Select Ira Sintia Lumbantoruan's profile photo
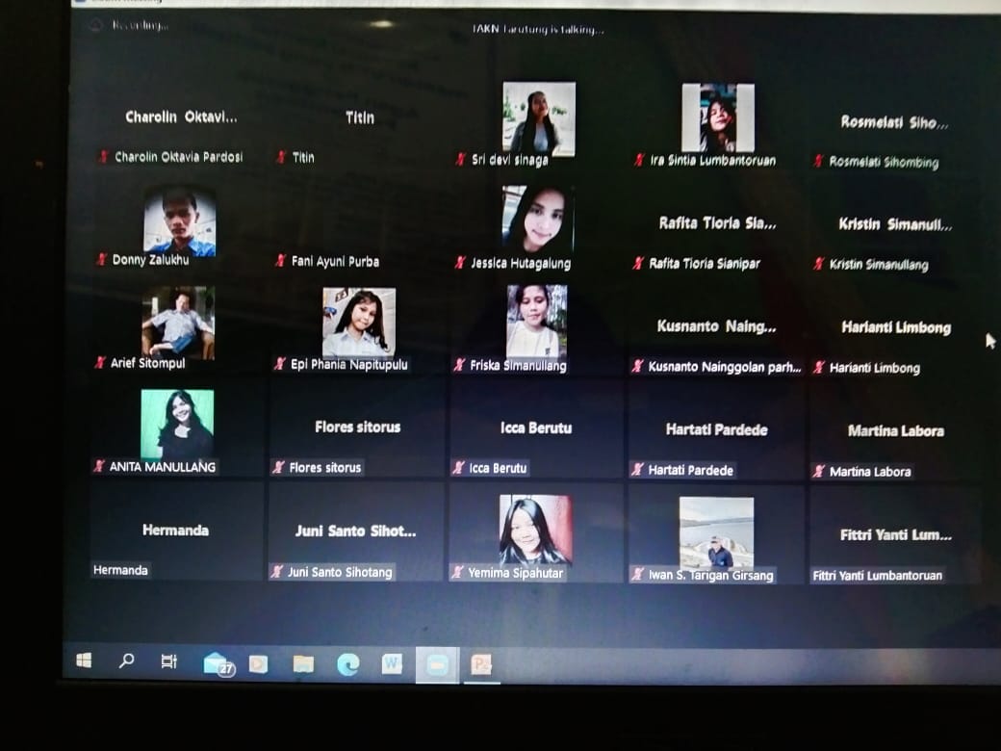 [718, 117]
